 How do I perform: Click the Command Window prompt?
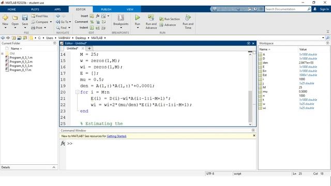(70, 144)
